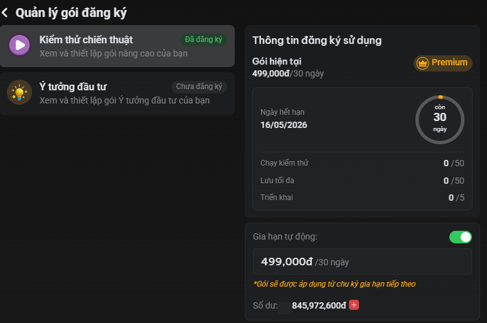This screenshot has width=487, height=323.
Task: Click the crown icon on the Premium badge
Action: point(422,63)
